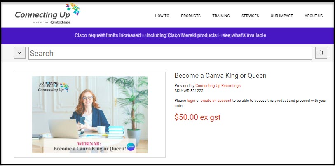Follow the Connecting Up Recordings link
335x166 pixels.
[218, 85]
